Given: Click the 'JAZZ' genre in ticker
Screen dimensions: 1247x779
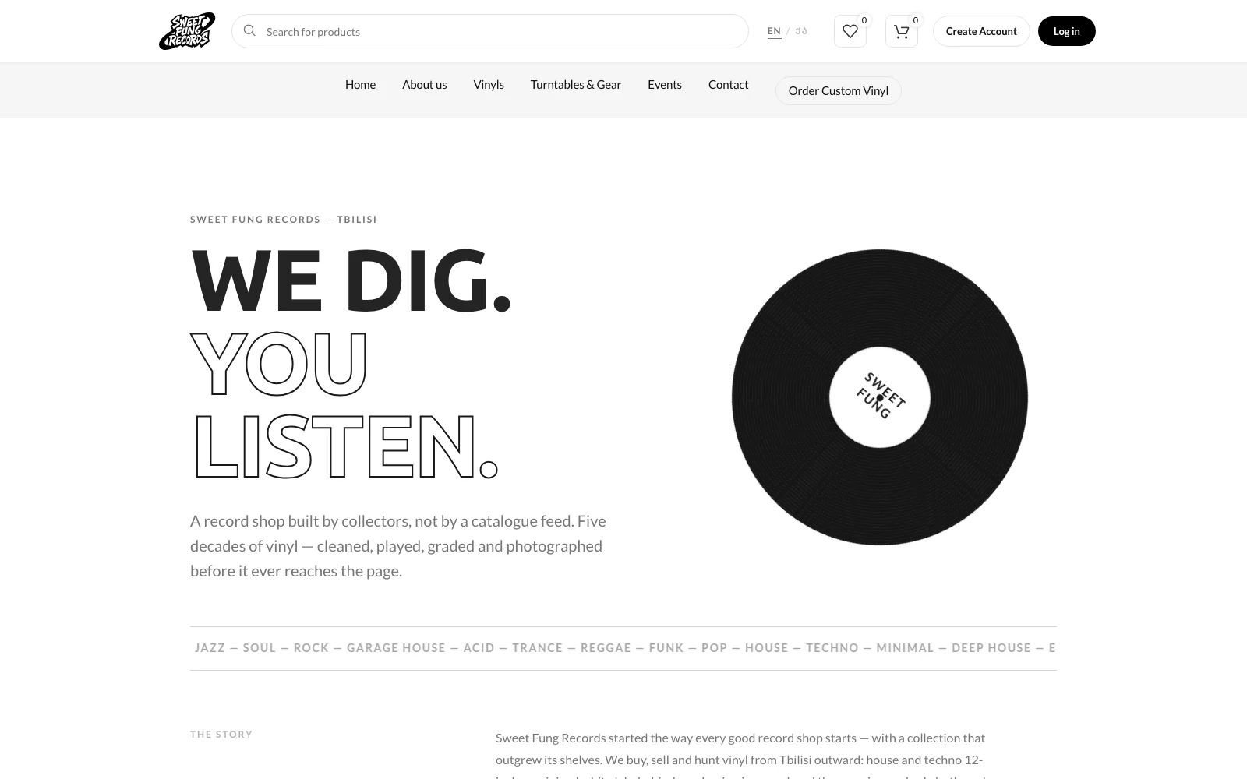Looking at the screenshot, I should 210,647.
